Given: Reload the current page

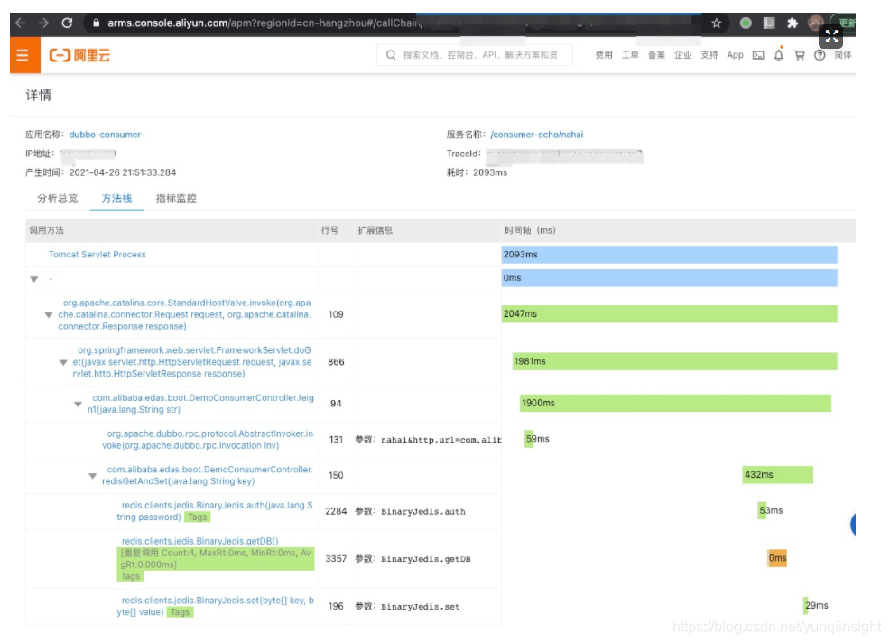Looking at the screenshot, I should tap(67, 23).
